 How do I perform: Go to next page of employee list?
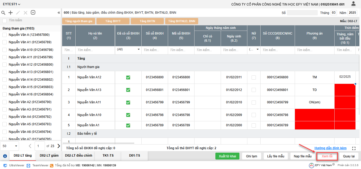click(58, 146)
